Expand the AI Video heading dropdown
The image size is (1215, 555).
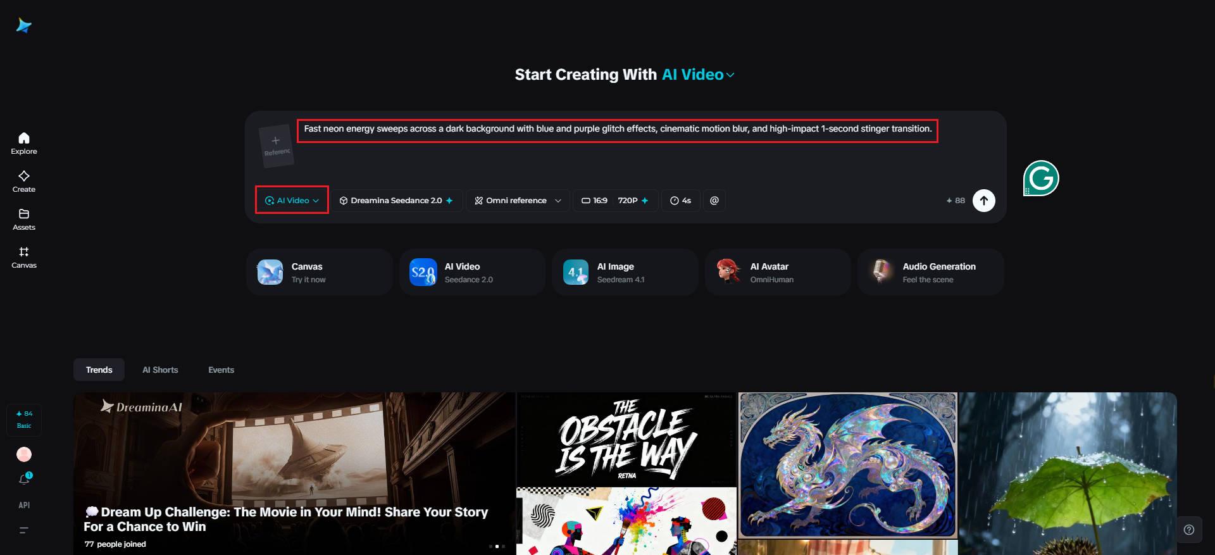698,75
